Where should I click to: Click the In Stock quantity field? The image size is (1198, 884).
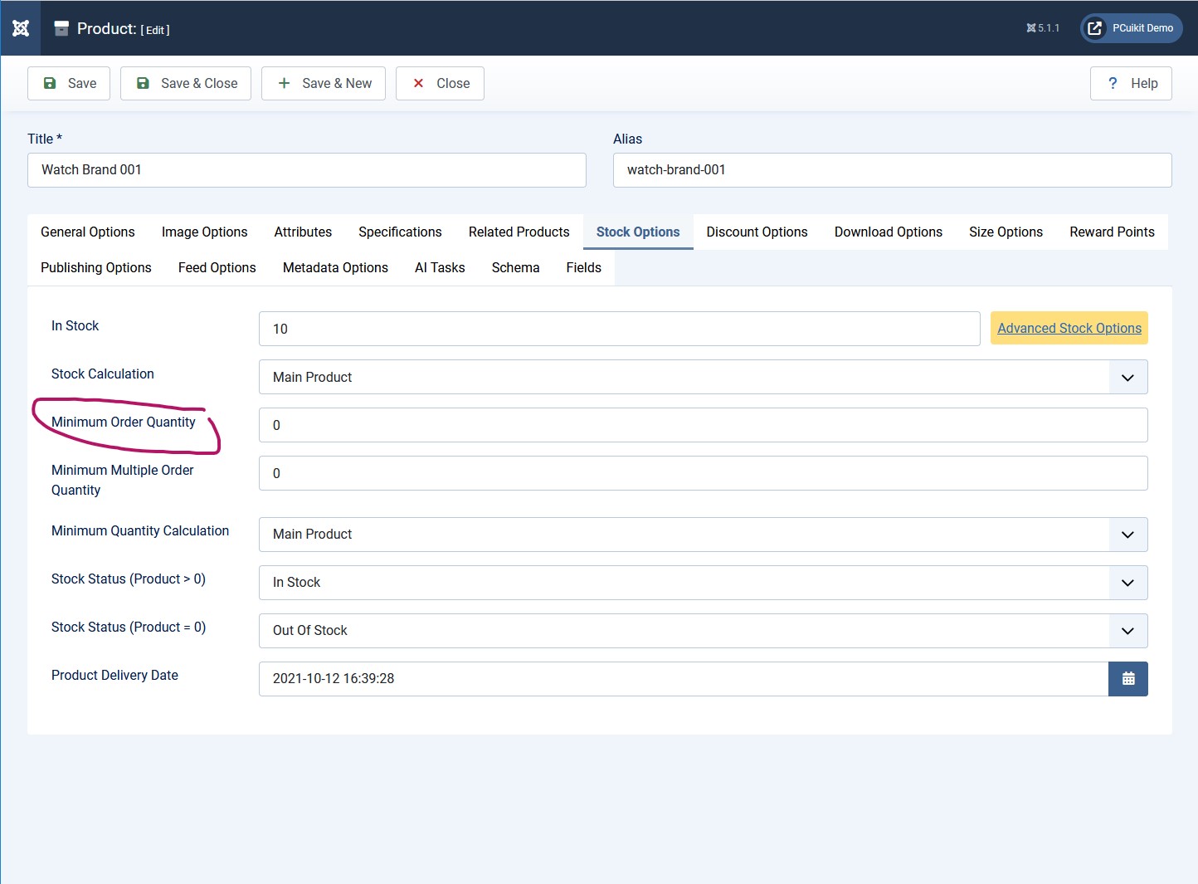[619, 329]
